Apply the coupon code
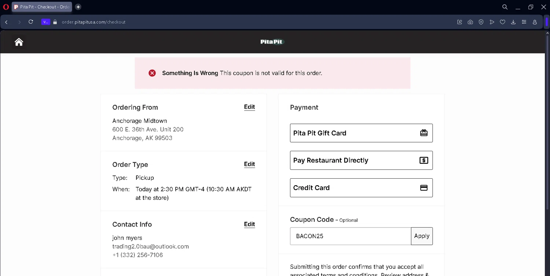 coord(422,236)
